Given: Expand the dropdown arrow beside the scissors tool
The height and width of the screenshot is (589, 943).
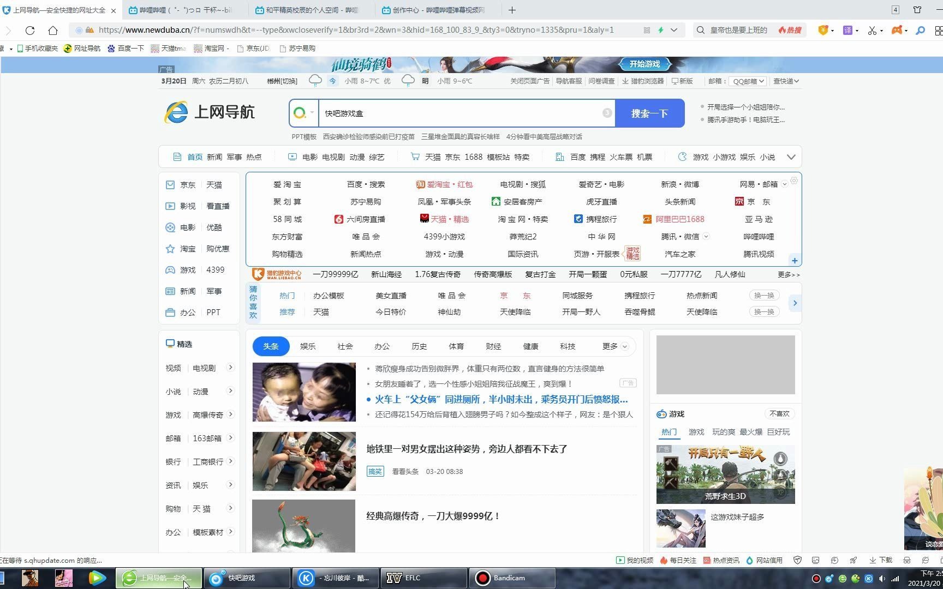Looking at the screenshot, I should coord(881,31).
